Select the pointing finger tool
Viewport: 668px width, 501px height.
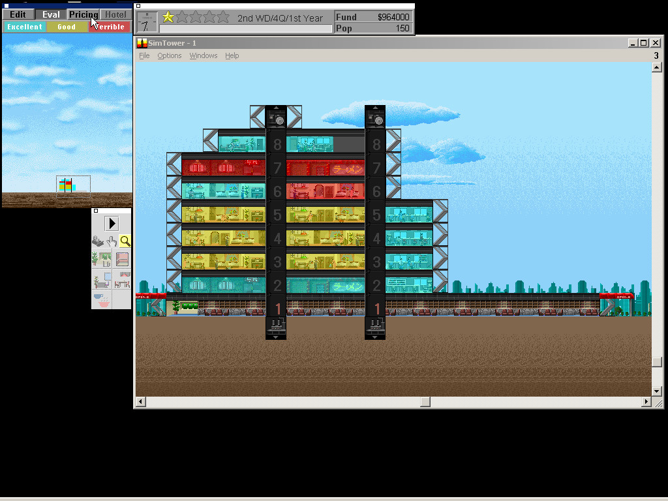pyautogui.click(x=112, y=241)
